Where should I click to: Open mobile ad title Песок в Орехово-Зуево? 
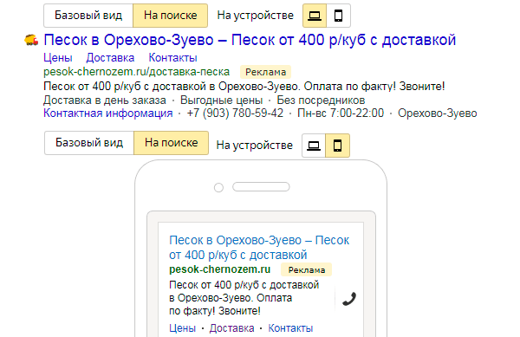259,248
